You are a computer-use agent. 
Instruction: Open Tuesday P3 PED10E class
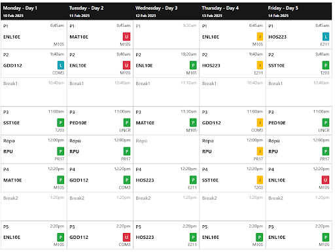100,120
